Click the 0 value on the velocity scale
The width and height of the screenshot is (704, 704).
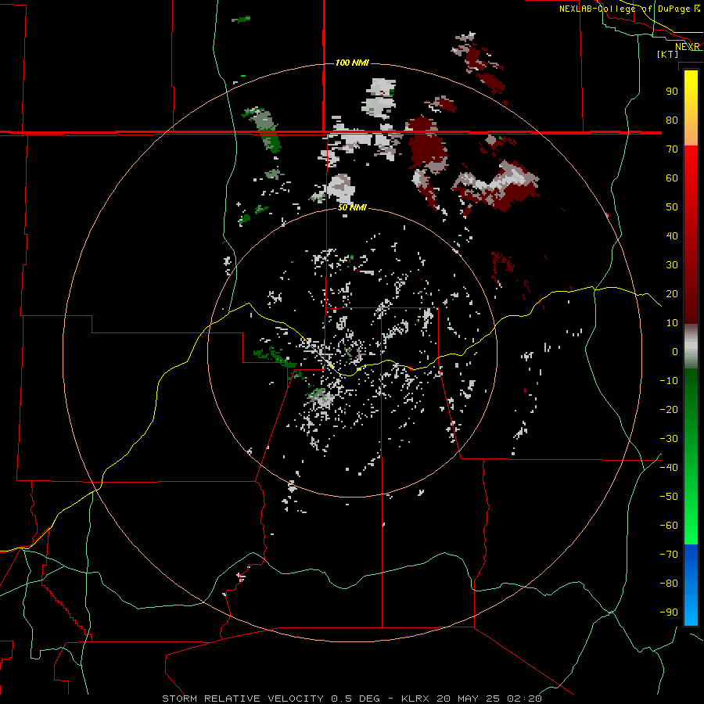point(675,352)
